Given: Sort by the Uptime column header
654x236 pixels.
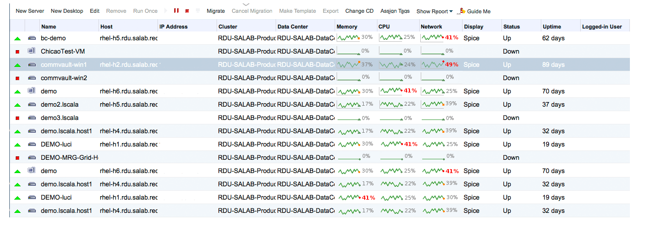Looking at the screenshot, I should [x=552, y=27].
